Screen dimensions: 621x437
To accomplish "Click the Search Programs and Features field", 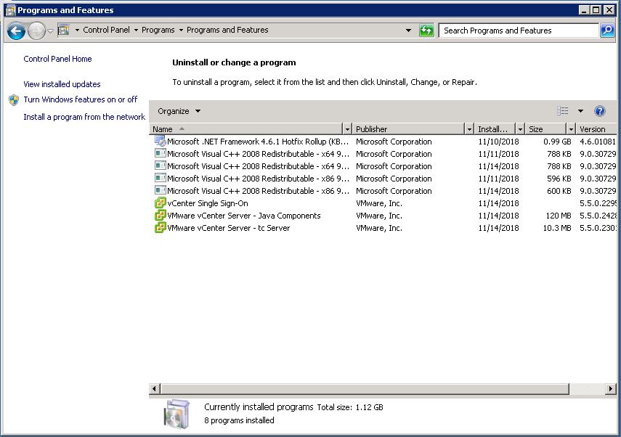I will pos(517,30).
